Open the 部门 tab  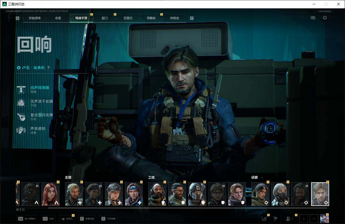coord(105,18)
